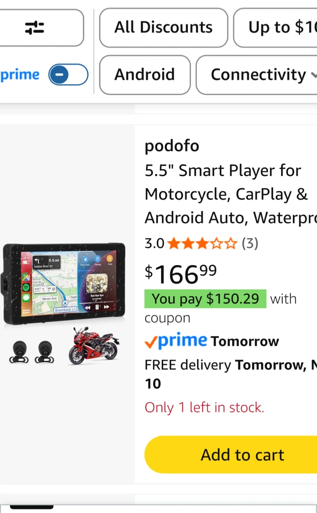
Task: Tap the $166.99 price
Action: click(x=181, y=274)
